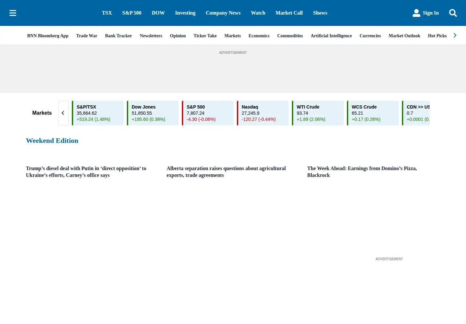Go to Company News
The height and width of the screenshot is (324, 466).
[x=223, y=13]
